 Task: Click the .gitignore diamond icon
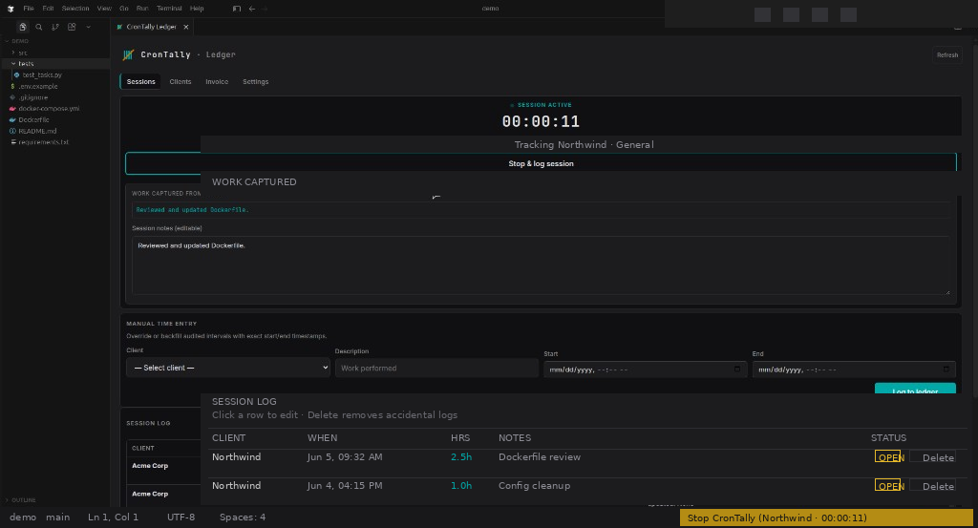coord(12,97)
